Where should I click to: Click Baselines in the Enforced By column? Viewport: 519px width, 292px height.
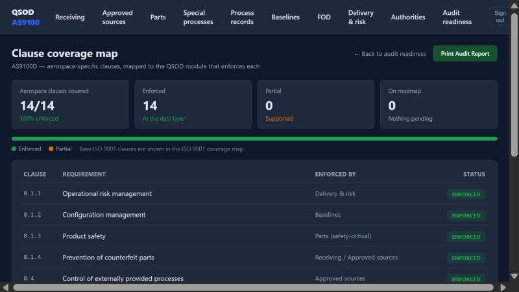(328, 215)
